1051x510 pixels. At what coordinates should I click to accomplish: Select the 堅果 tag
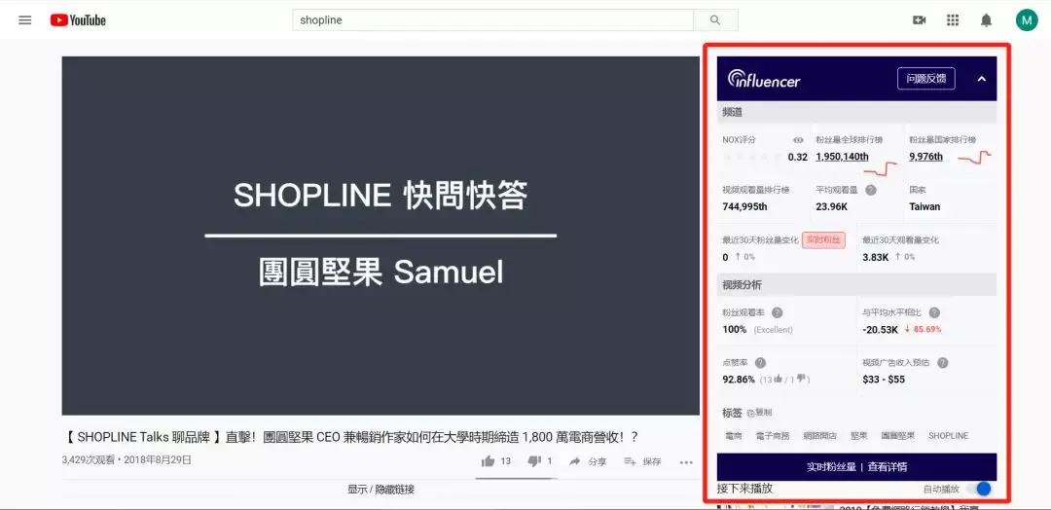pos(859,436)
